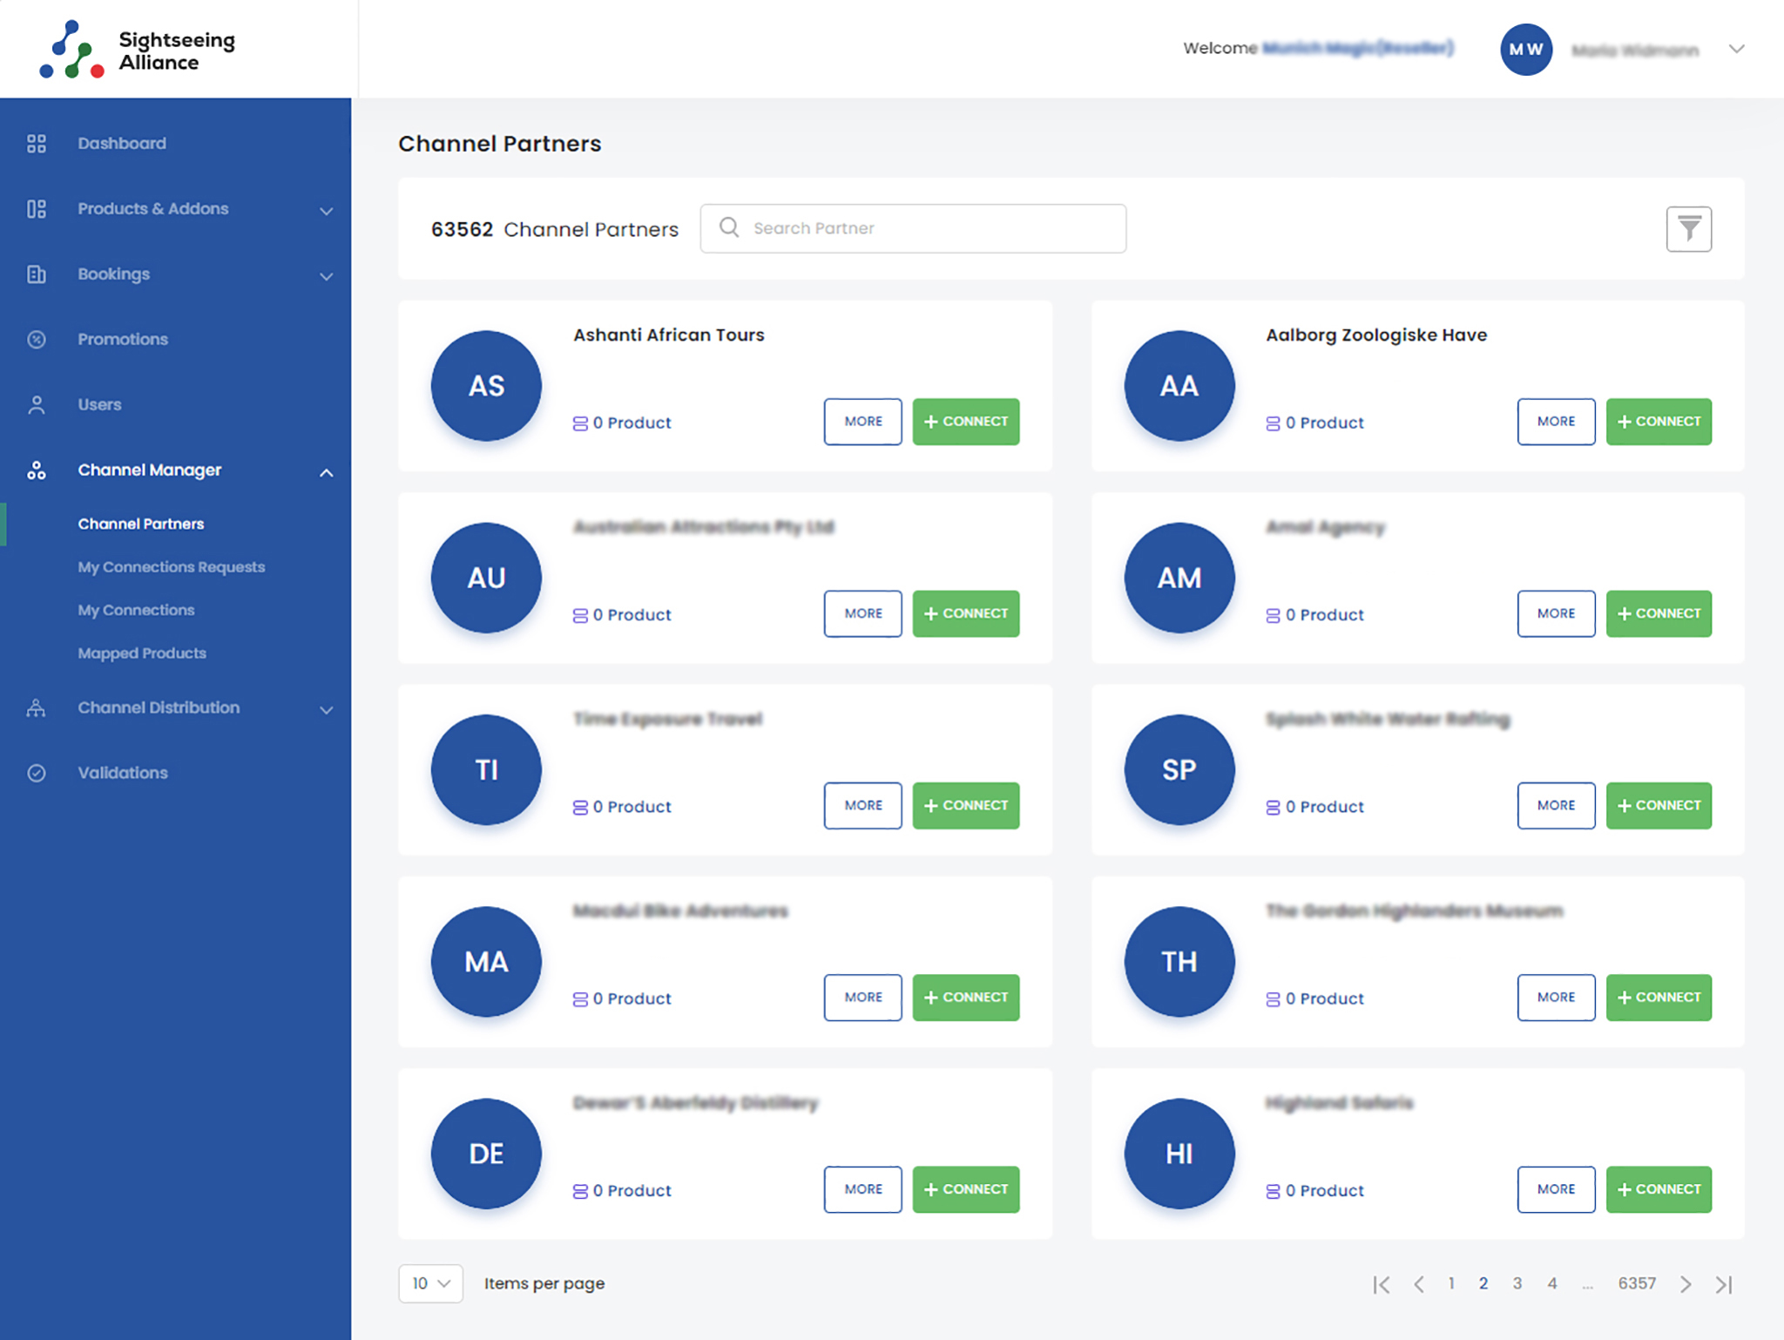The image size is (1784, 1340).
Task: Click MORE on Aalborg Zoologiske Have
Action: (x=1556, y=421)
